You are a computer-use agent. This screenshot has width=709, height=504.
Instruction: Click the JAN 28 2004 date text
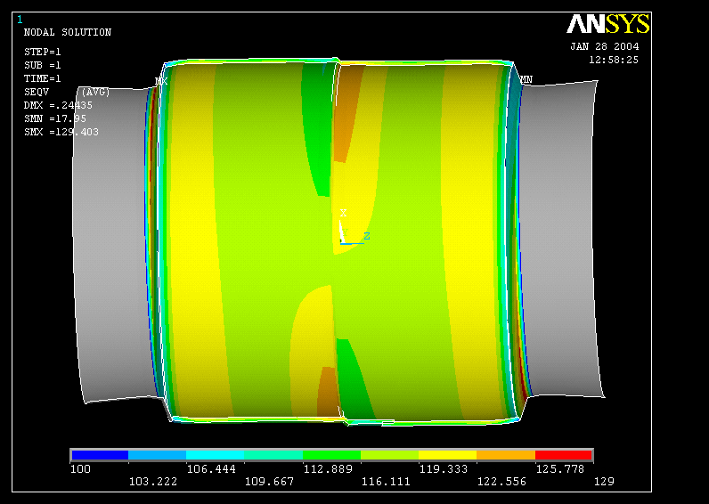click(x=605, y=46)
